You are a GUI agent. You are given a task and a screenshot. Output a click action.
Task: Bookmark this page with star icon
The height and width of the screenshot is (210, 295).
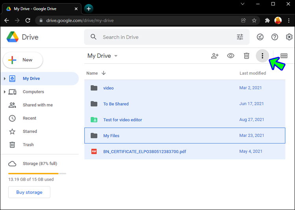[x=254, y=20]
